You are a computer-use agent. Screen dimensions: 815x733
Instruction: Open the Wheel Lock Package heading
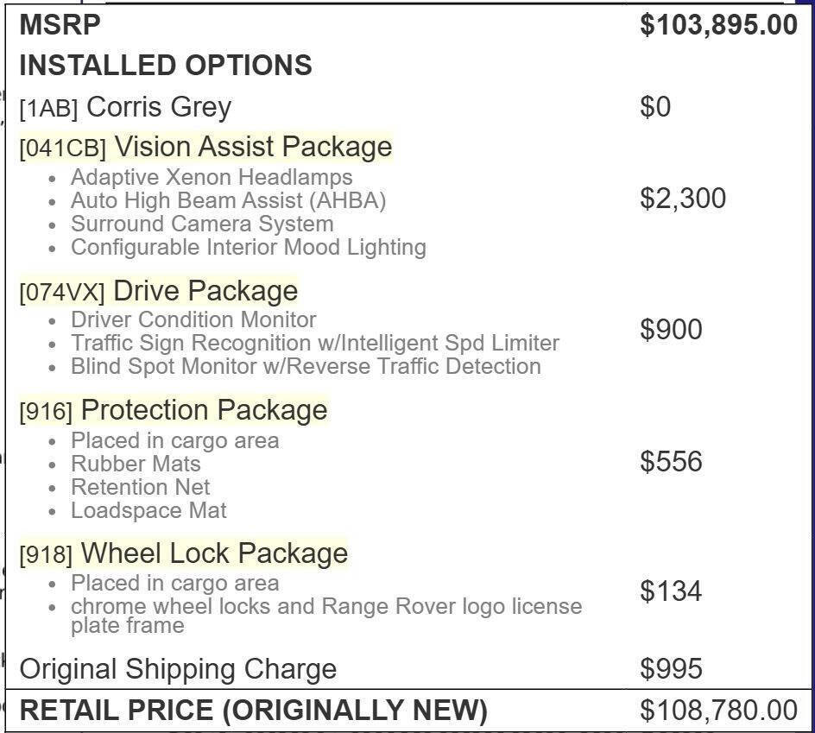[214, 553]
